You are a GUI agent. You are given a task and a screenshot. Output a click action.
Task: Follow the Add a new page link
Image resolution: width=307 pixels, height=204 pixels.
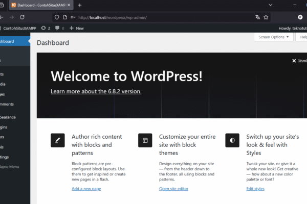pos(86,189)
